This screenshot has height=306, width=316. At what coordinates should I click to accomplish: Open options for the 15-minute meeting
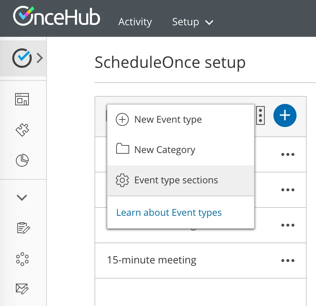(x=288, y=261)
